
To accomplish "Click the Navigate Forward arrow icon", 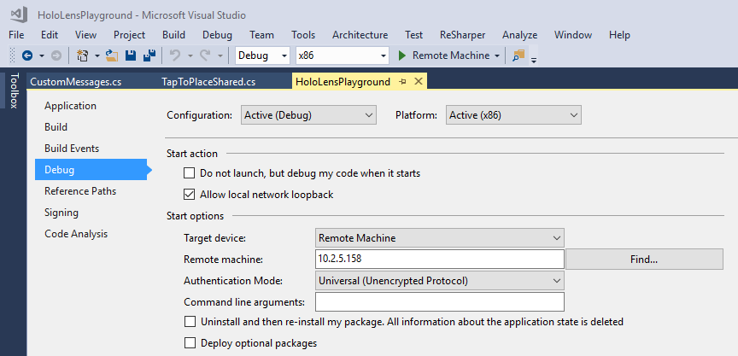I will (56, 56).
